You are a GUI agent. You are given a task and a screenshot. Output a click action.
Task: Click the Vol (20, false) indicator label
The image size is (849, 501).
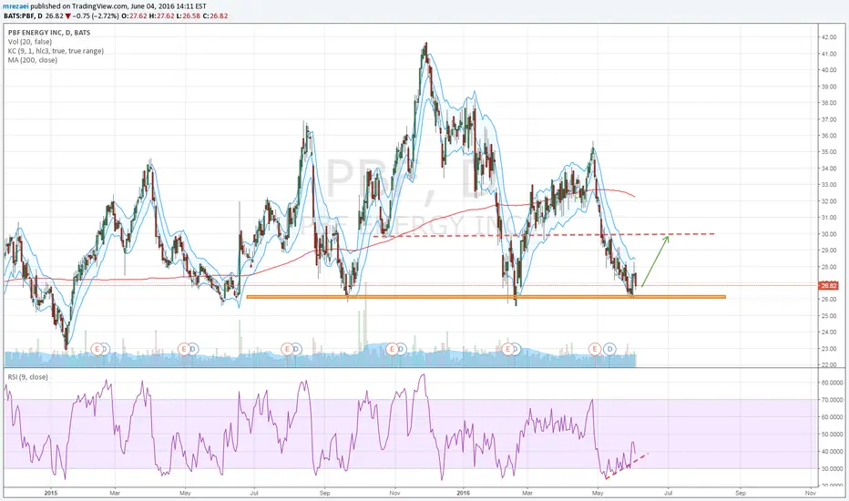pos(30,42)
